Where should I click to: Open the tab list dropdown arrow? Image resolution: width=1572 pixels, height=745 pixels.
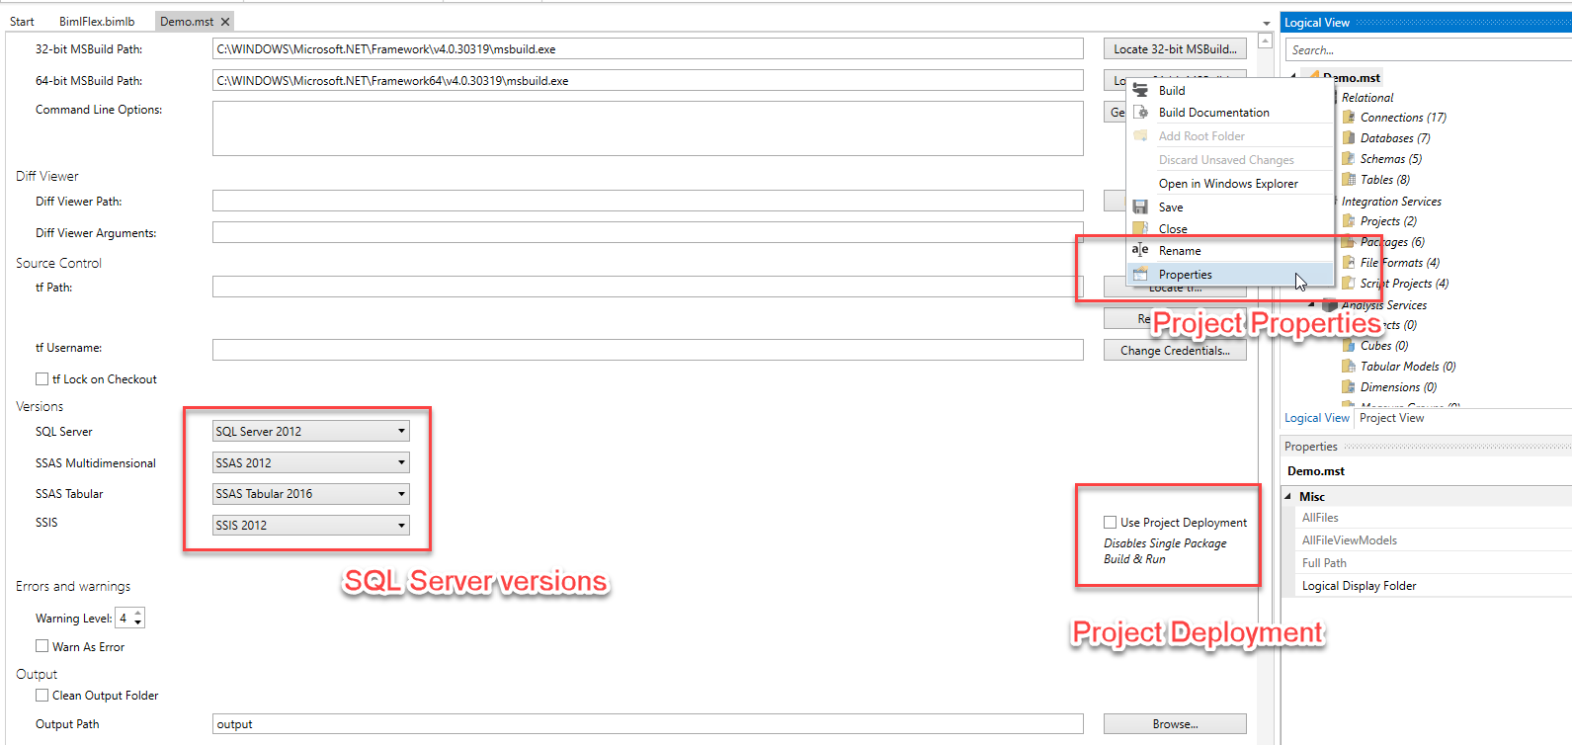(1267, 23)
